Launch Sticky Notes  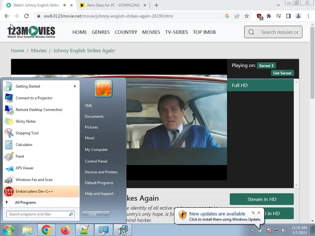click(x=41, y=121)
